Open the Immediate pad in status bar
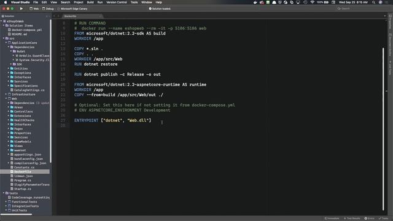Screen dimensions: 393x221 click(332, 219)
